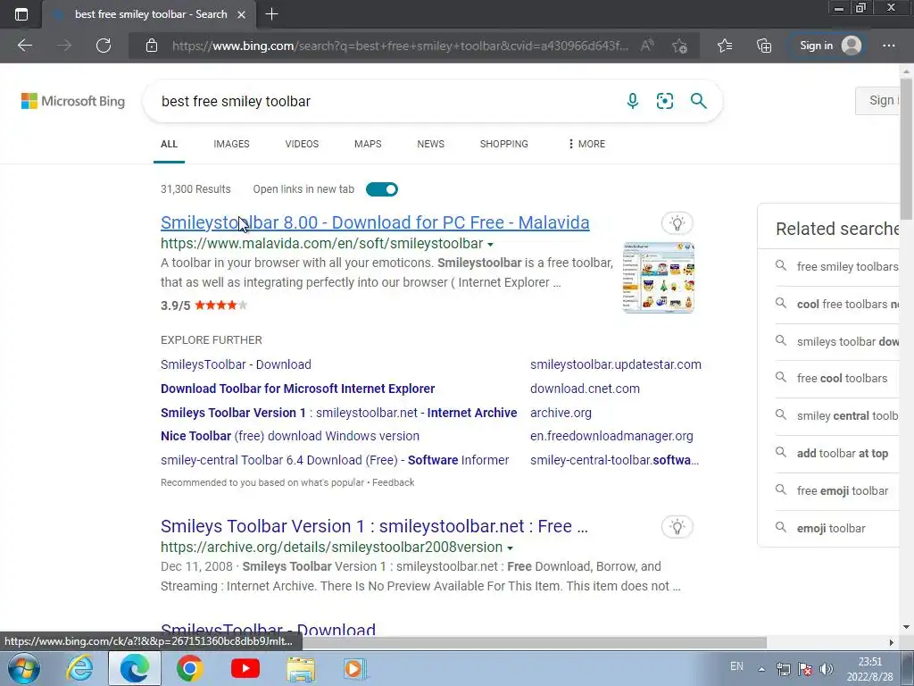
Task: Activate Read aloud icon in address bar
Action: pyautogui.click(x=647, y=46)
